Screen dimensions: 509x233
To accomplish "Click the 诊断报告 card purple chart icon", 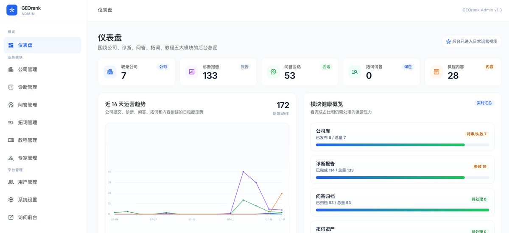I will pyautogui.click(x=192, y=72).
